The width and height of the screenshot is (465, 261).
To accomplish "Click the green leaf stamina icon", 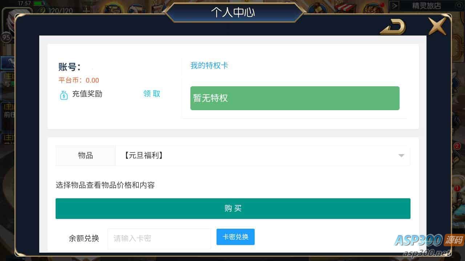I will 41,11.
